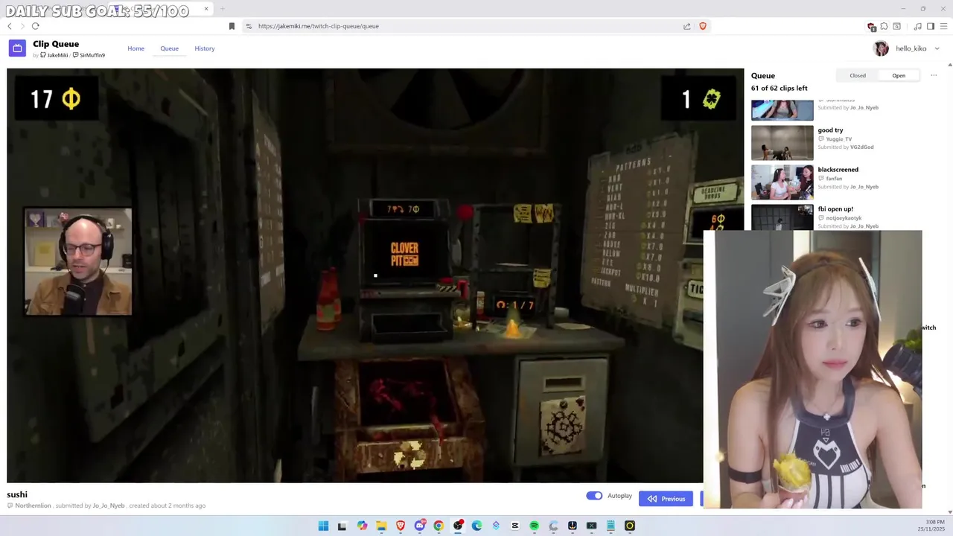The width and height of the screenshot is (953, 536).
Task: Close the current browser tab
Action: click(206, 9)
